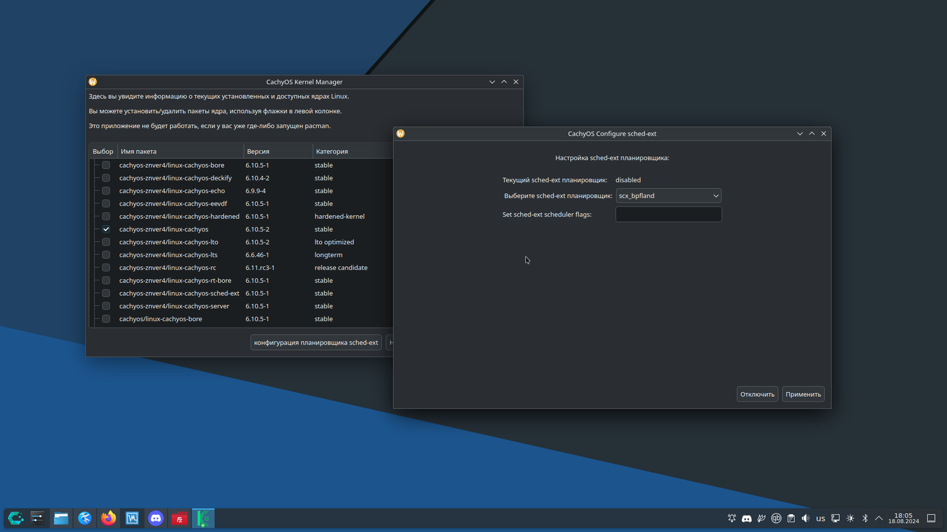This screenshot has height=532, width=947.
Task: Open the CachyOS application launcher
Action: 15,518
